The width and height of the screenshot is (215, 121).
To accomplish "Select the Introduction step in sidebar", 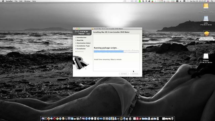I will pos(82,37).
